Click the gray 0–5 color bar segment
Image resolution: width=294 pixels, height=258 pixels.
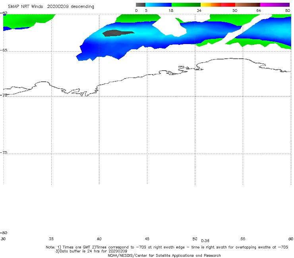click(140, 5)
